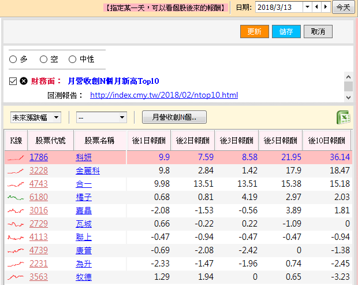
Task: Sort by the 股票名稱 column header
Action: (99, 140)
